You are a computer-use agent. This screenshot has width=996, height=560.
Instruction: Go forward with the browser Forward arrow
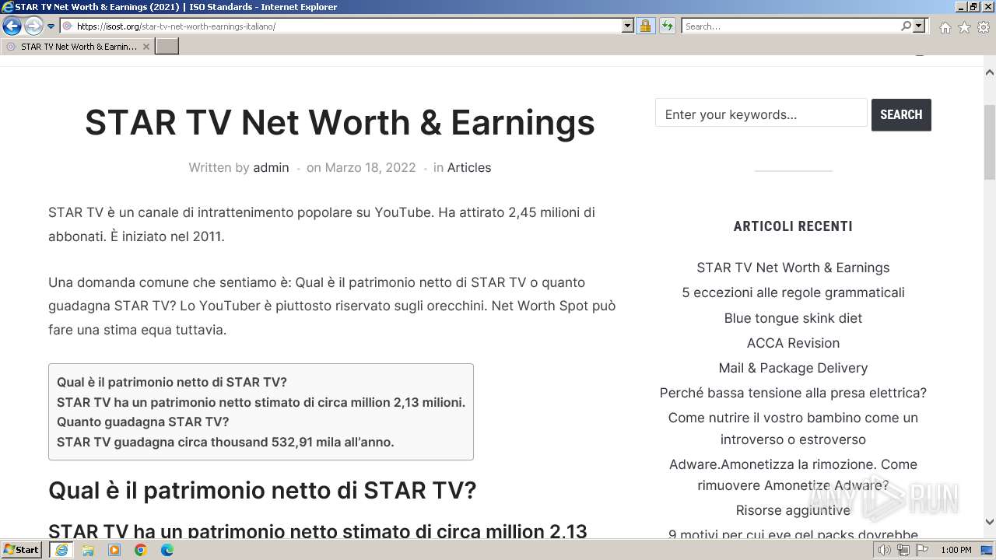[33, 26]
